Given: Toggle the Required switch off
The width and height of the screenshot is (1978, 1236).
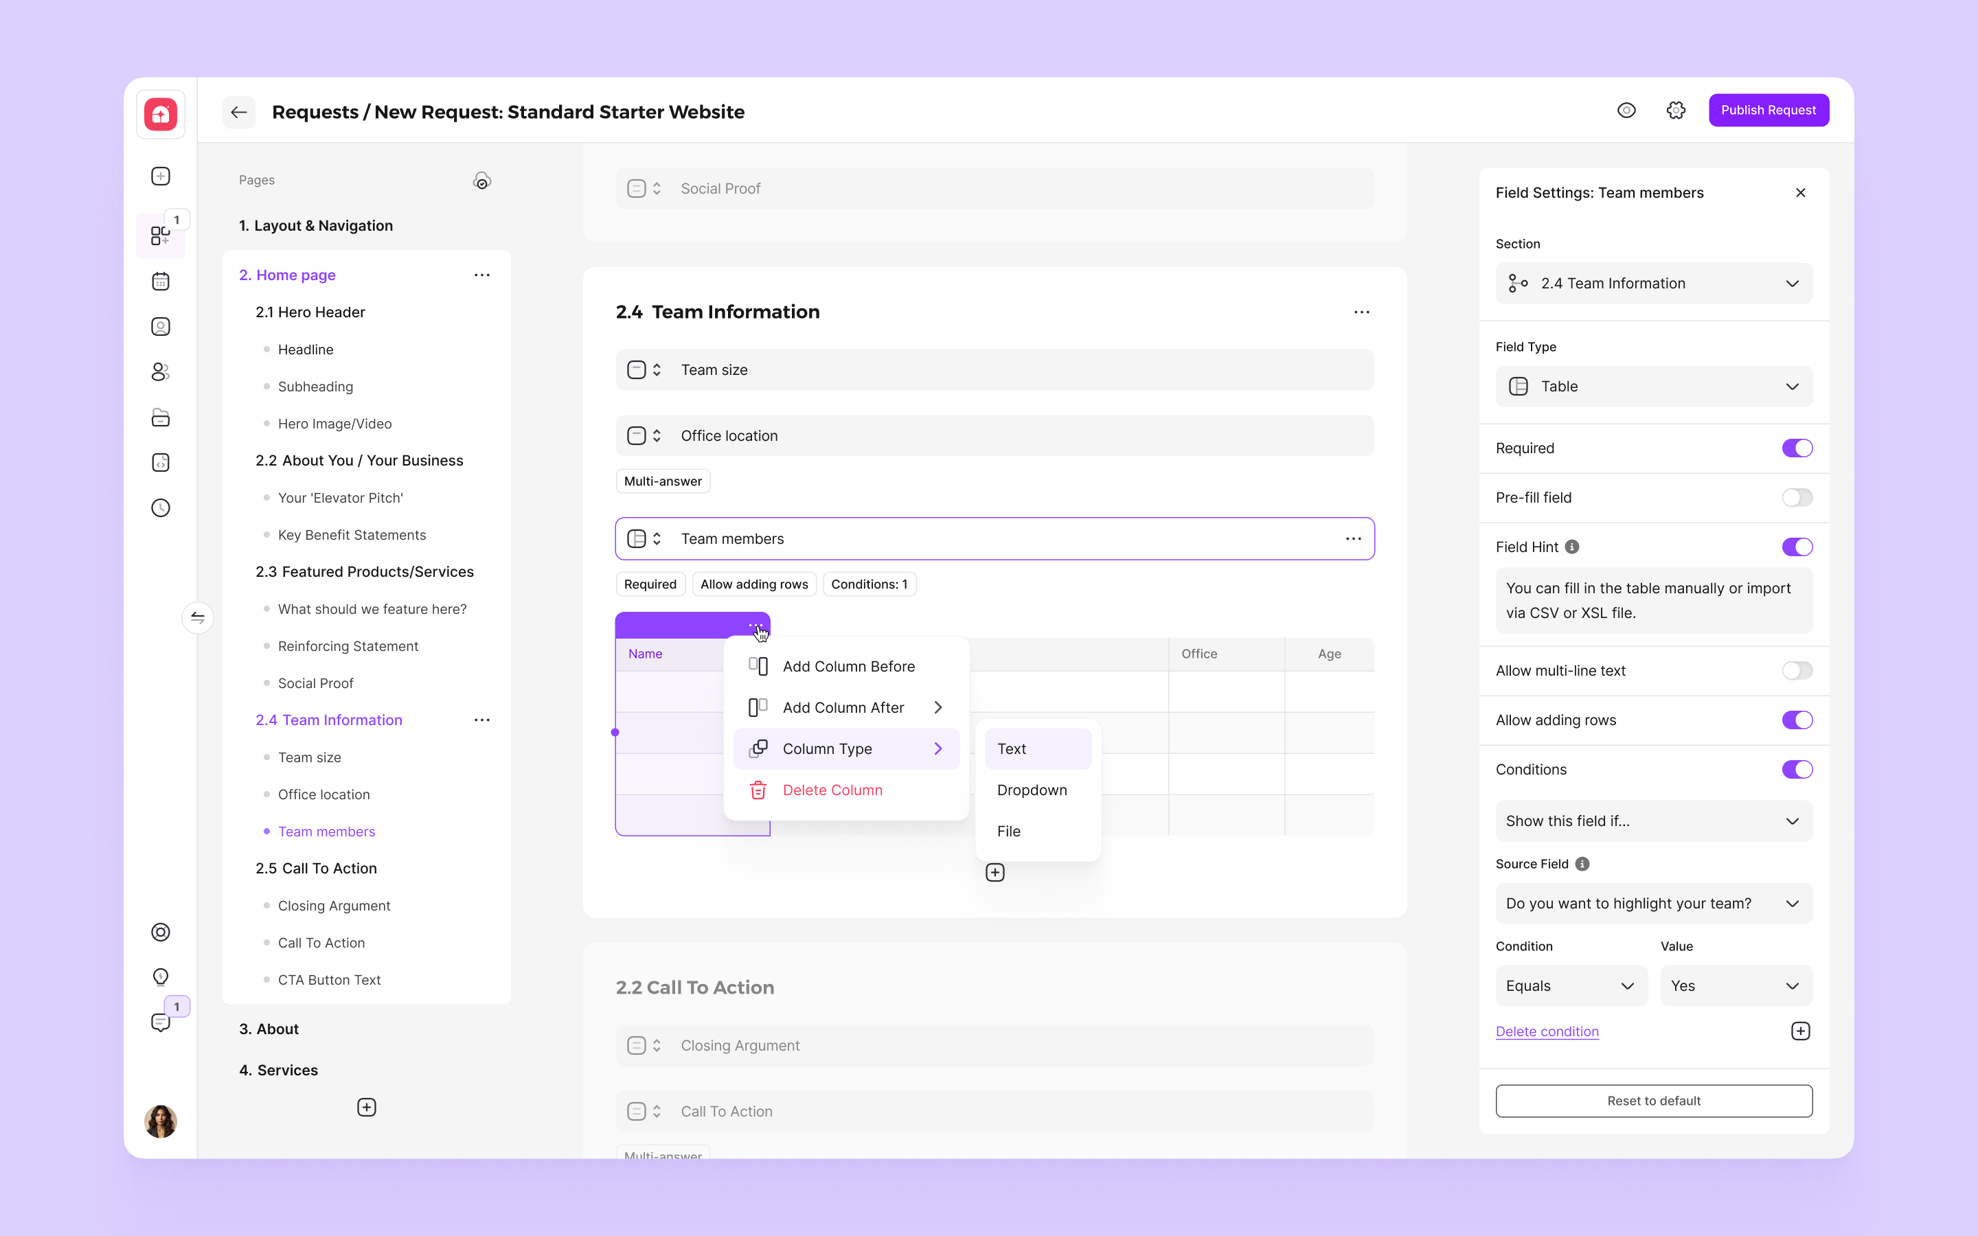Looking at the screenshot, I should point(1797,448).
